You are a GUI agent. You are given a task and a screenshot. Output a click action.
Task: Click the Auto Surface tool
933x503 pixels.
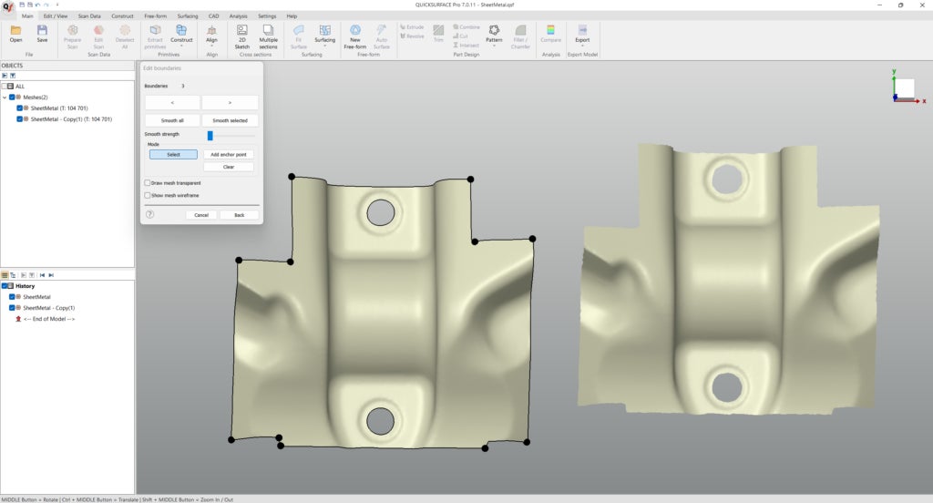pyautogui.click(x=382, y=36)
